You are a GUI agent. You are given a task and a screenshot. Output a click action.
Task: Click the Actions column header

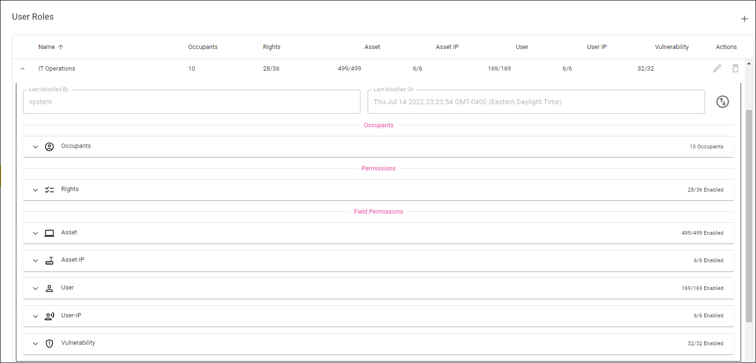pos(726,47)
